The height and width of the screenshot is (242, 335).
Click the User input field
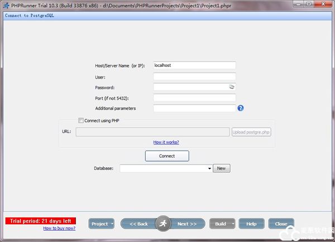point(194,76)
